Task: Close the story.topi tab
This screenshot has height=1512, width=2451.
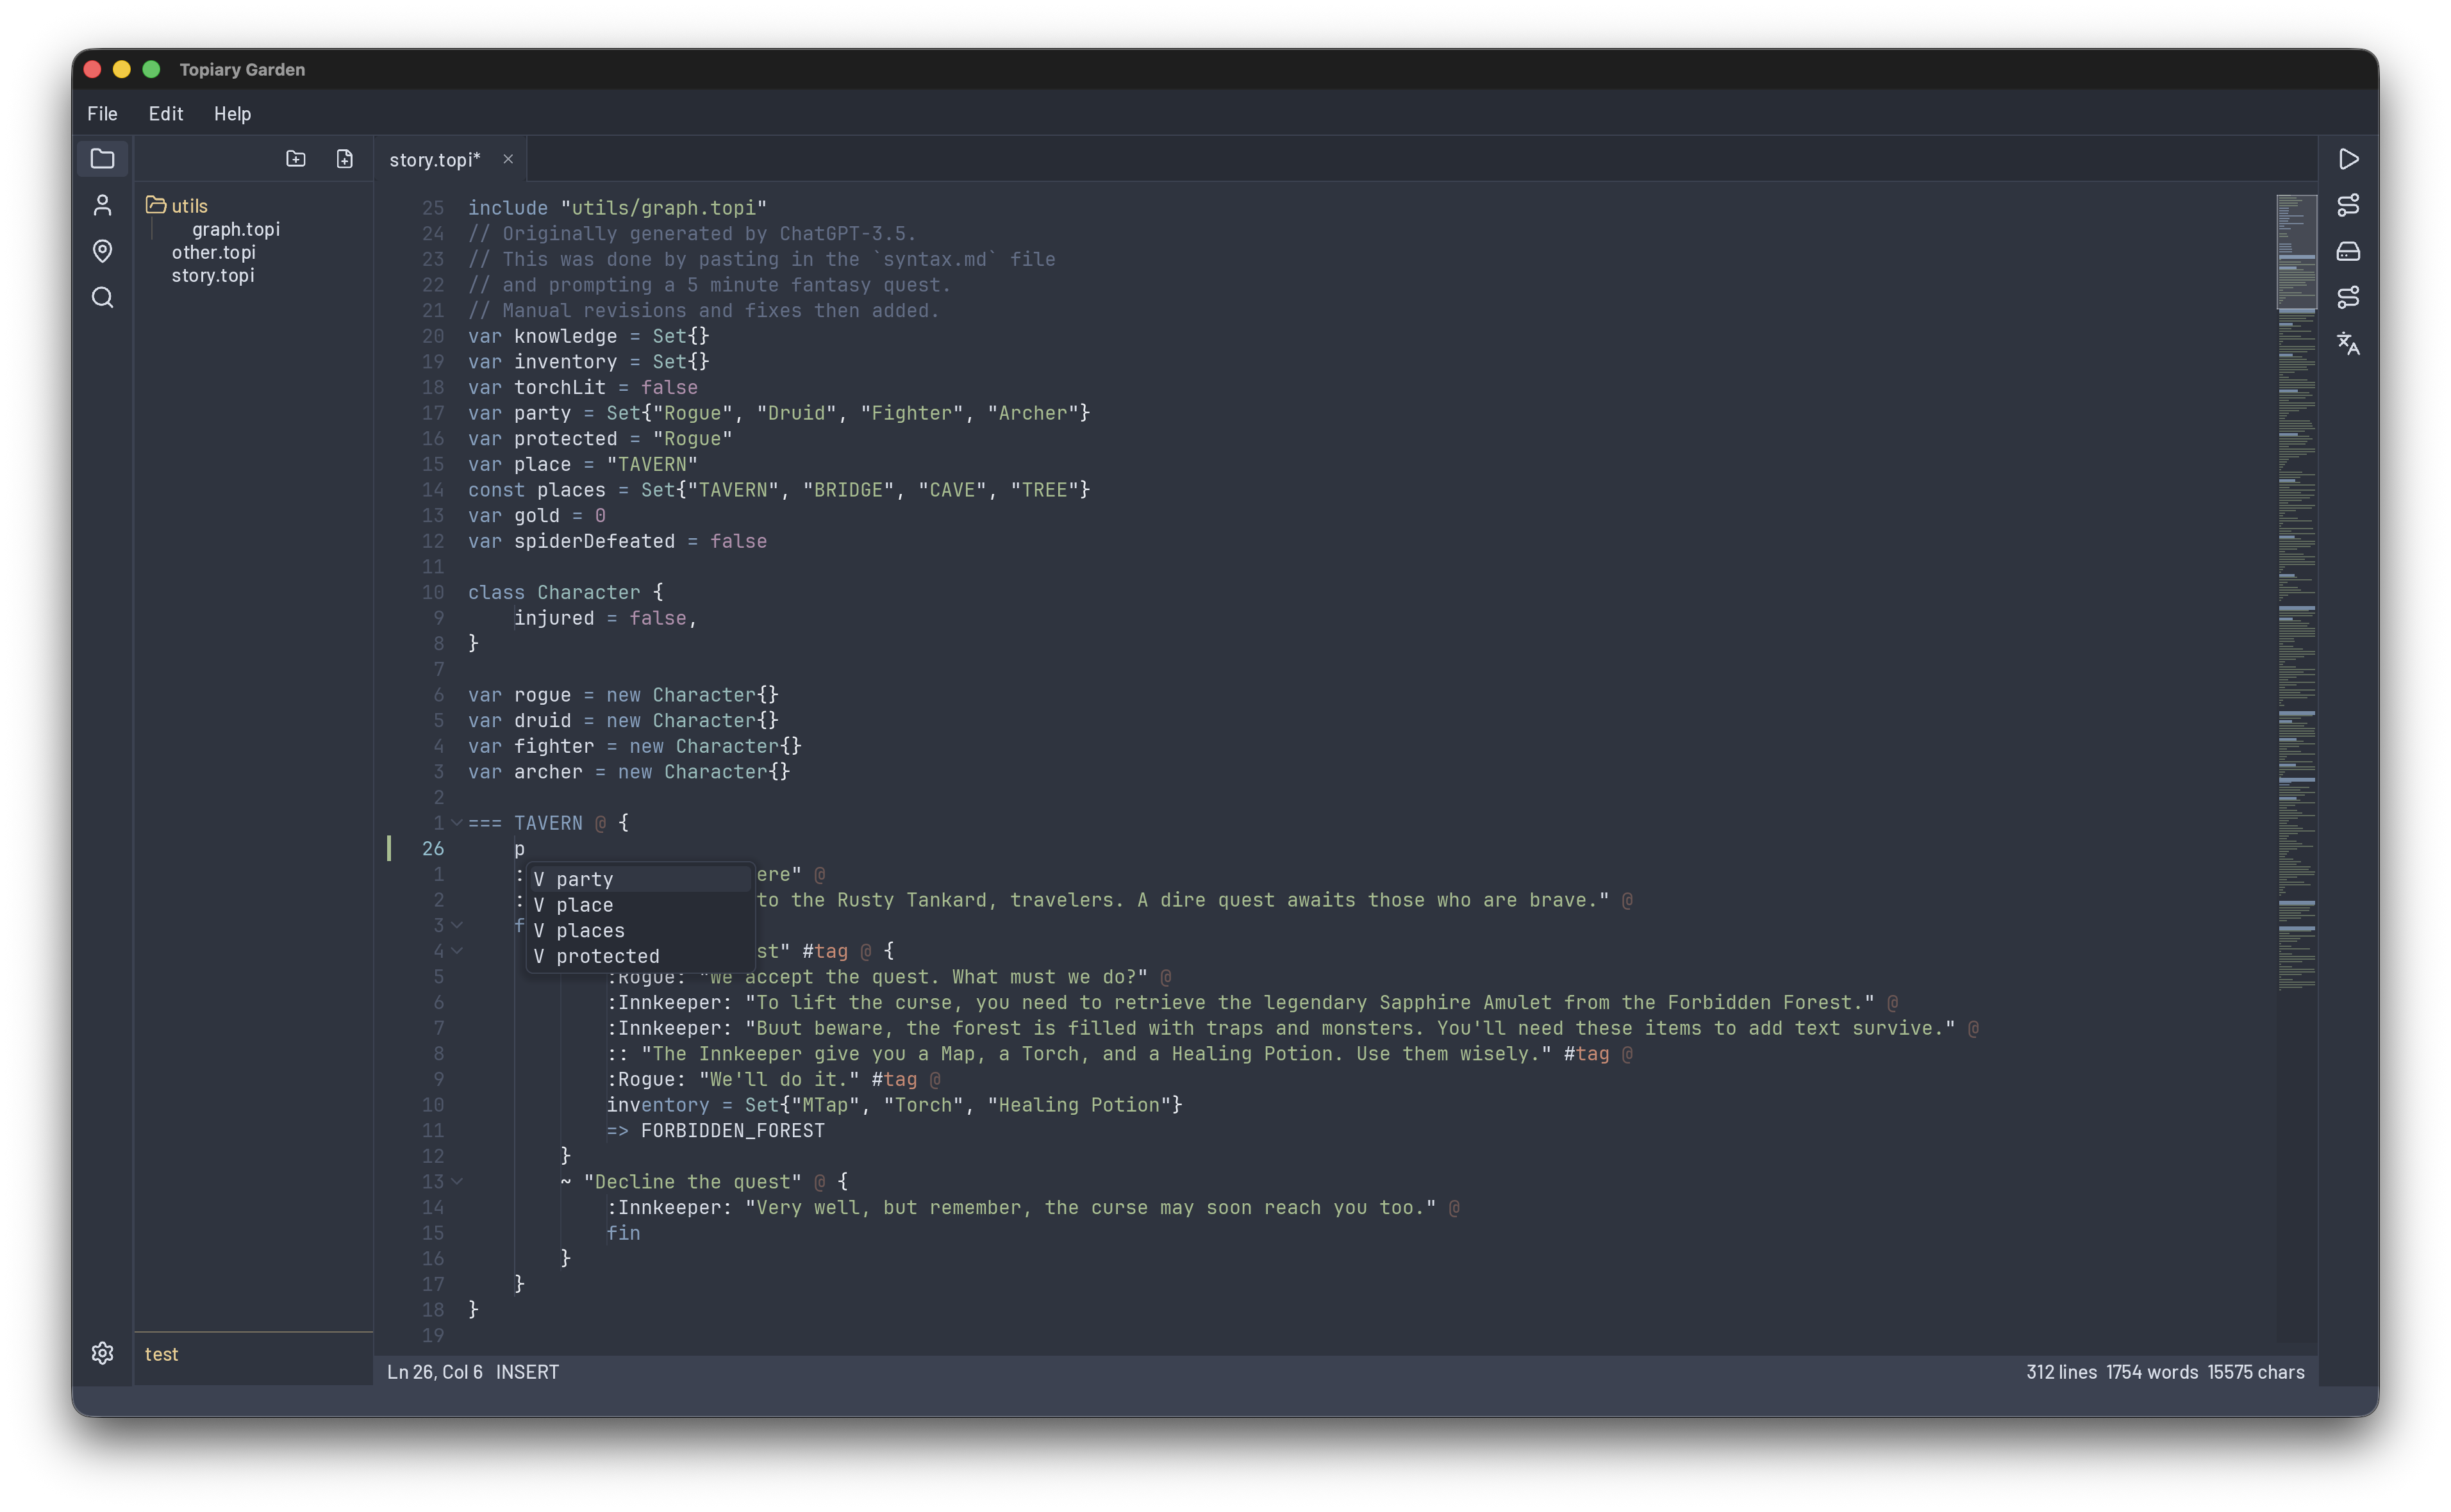Action: point(508,160)
